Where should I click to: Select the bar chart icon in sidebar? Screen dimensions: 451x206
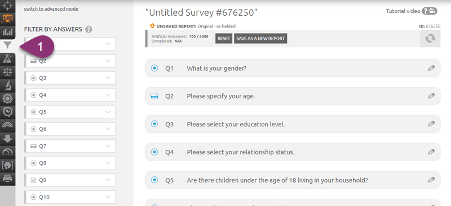click(7, 32)
